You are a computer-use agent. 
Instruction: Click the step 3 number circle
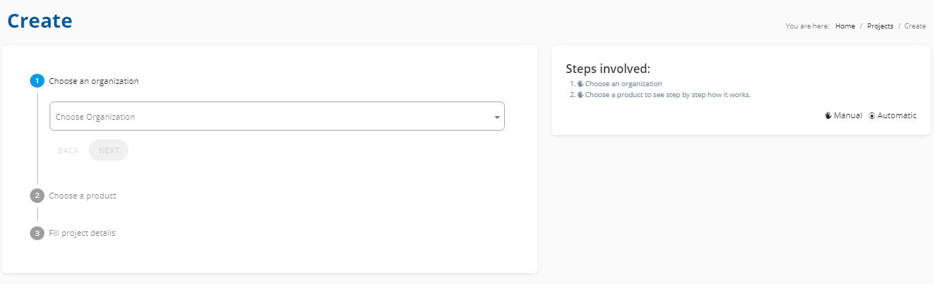click(x=37, y=233)
